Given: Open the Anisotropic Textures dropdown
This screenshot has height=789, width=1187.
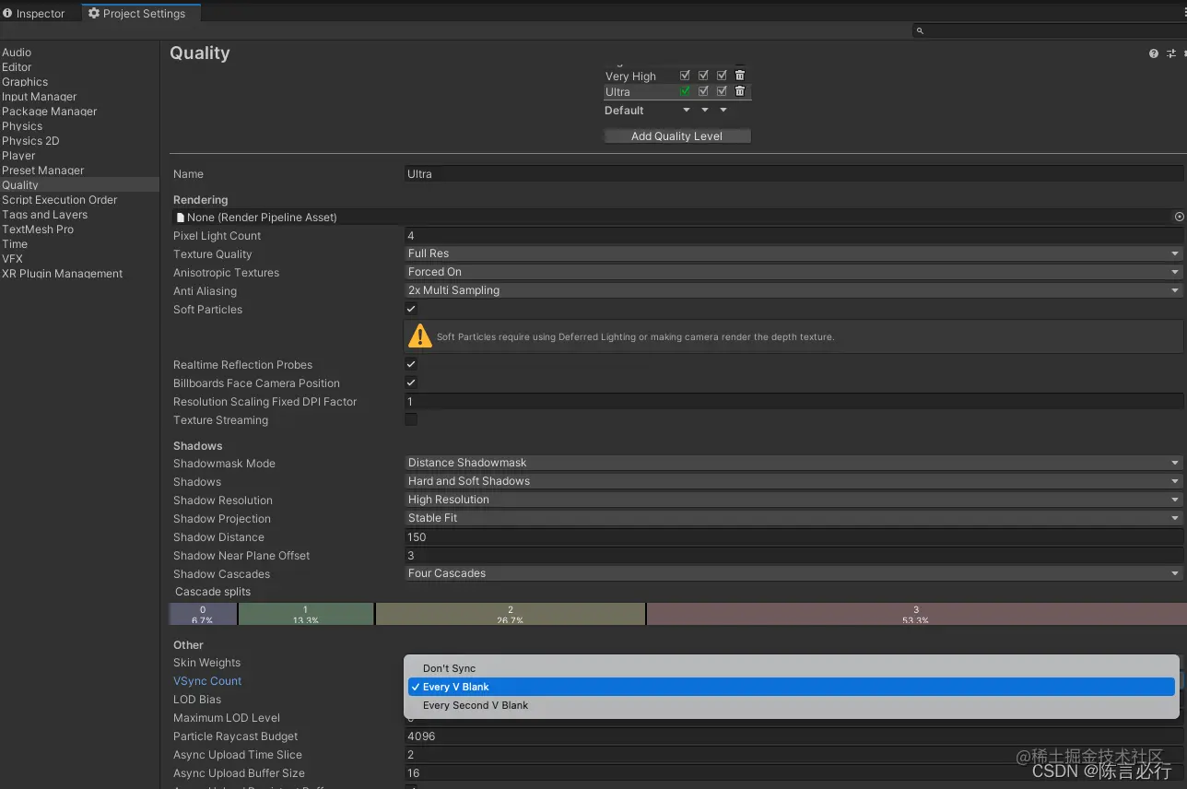Looking at the screenshot, I should point(793,272).
